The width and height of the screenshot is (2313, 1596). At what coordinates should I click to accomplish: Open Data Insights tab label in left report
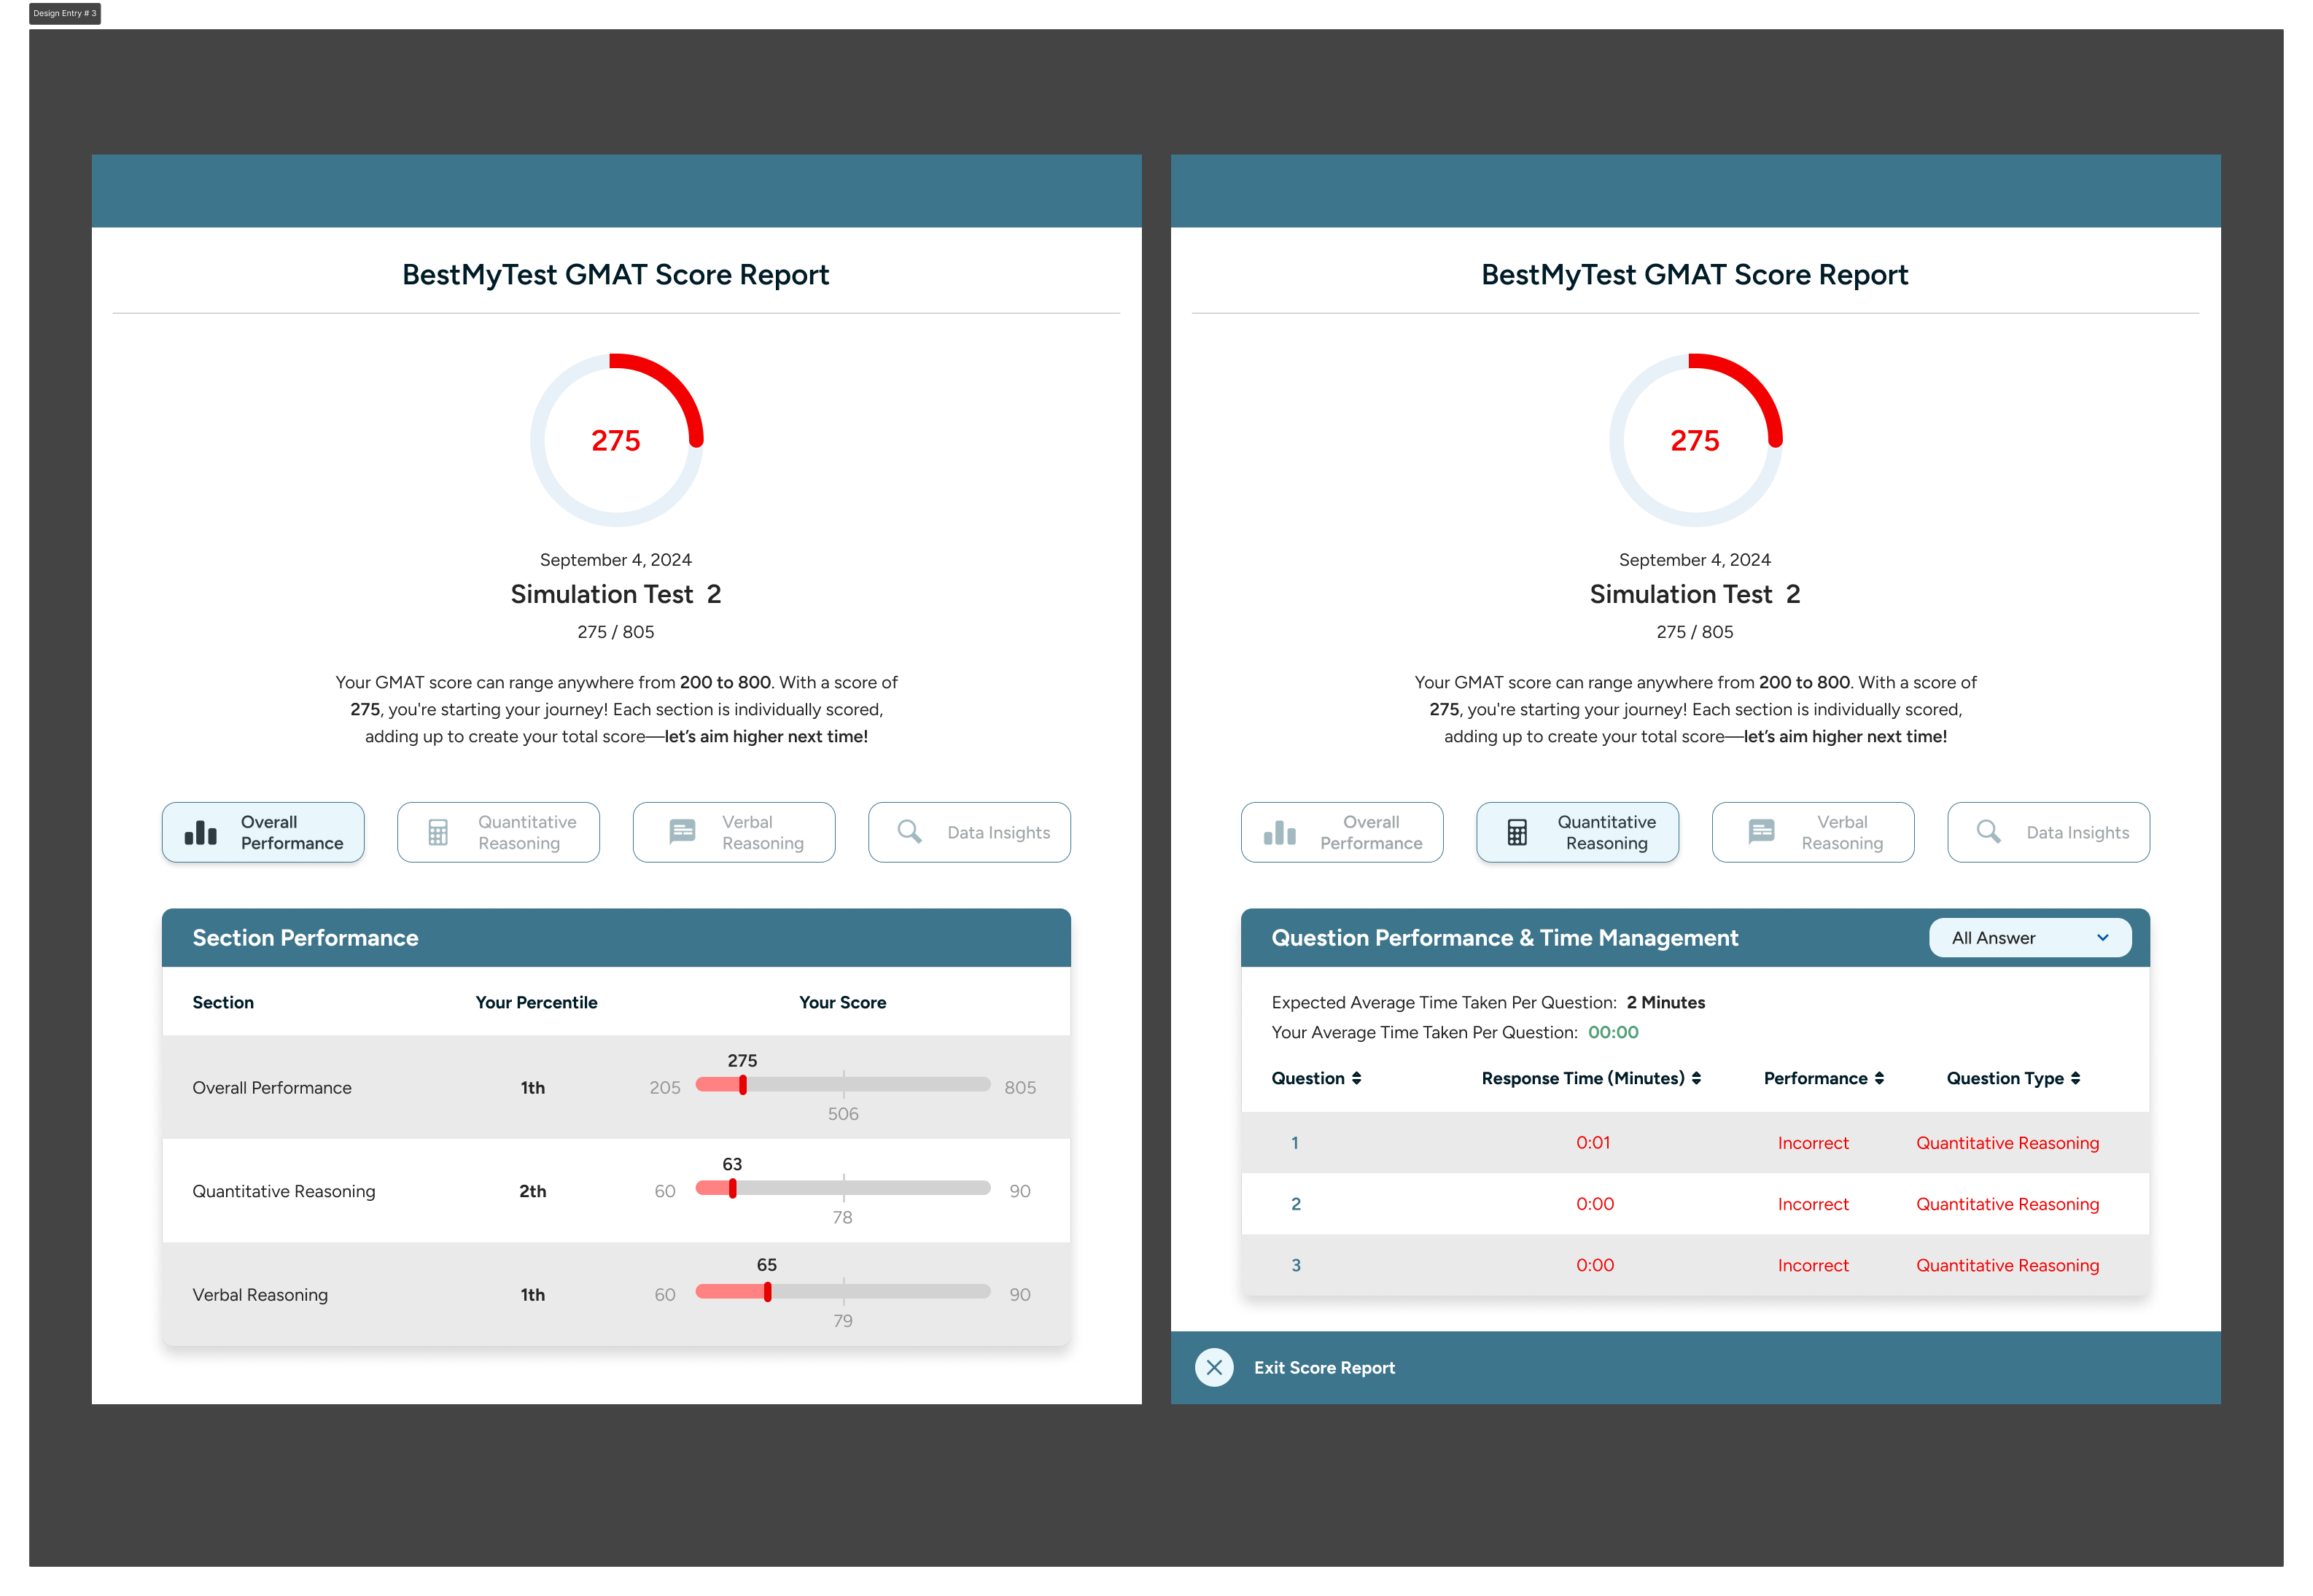pyautogui.click(x=999, y=833)
